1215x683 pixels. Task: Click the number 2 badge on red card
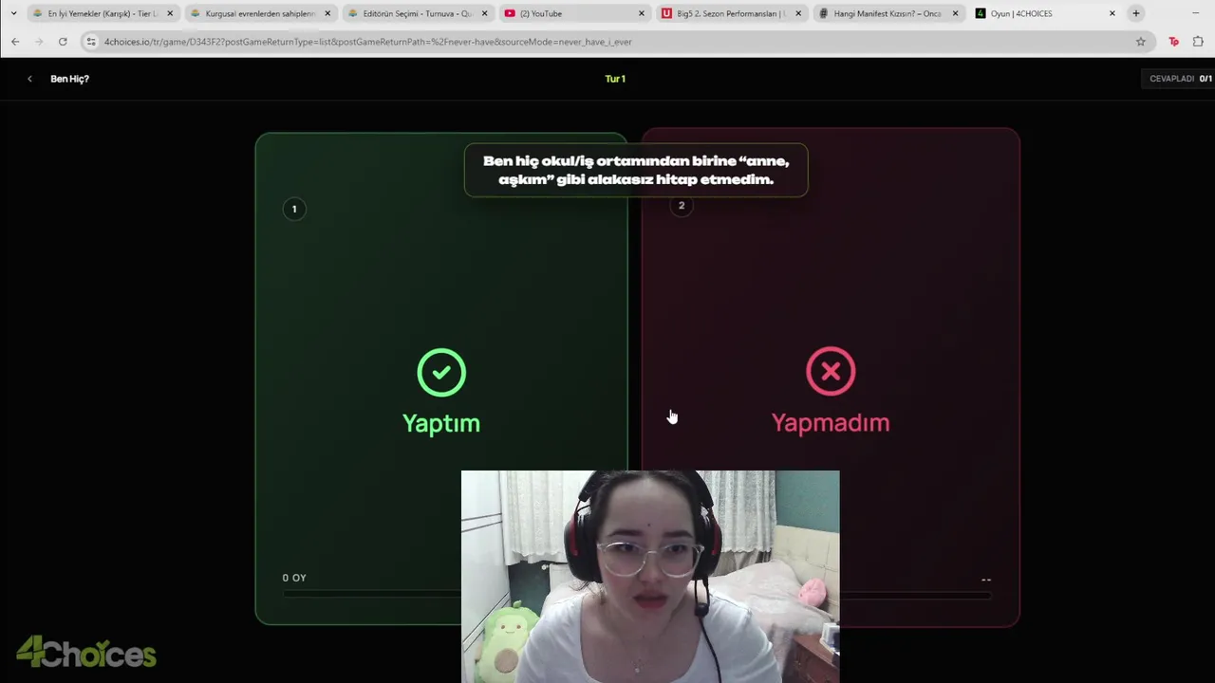coord(681,206)
